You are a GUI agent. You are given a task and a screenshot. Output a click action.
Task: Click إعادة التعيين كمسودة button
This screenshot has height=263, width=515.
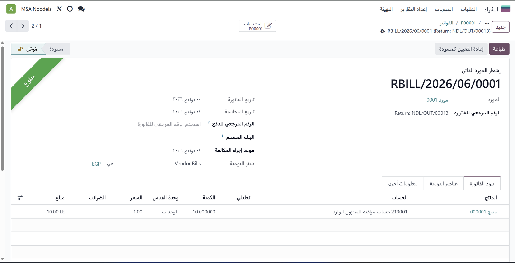click(461, 49)
